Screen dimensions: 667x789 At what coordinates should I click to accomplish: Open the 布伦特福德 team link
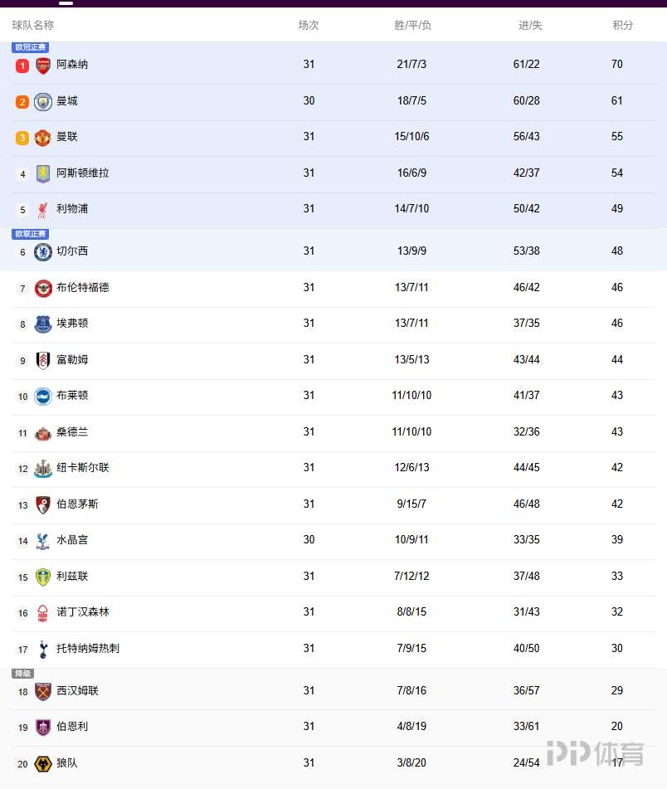click(83, 288)
